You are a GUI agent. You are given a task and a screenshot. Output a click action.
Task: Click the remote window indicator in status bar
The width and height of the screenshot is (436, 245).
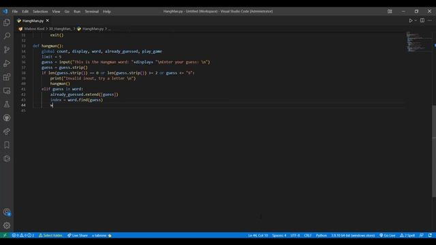coord(5,235)
